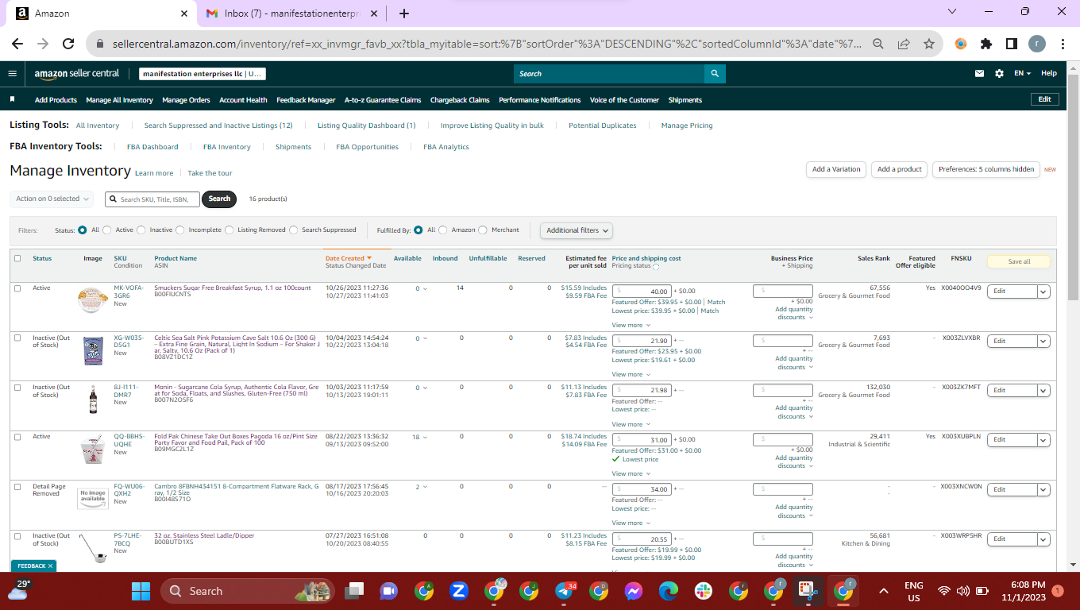The height and width of the screenshot is (610, 1080).
Task: Open the Snipping Tool in the taskbar
Action: pyautogui.click(x=808, y=591)
